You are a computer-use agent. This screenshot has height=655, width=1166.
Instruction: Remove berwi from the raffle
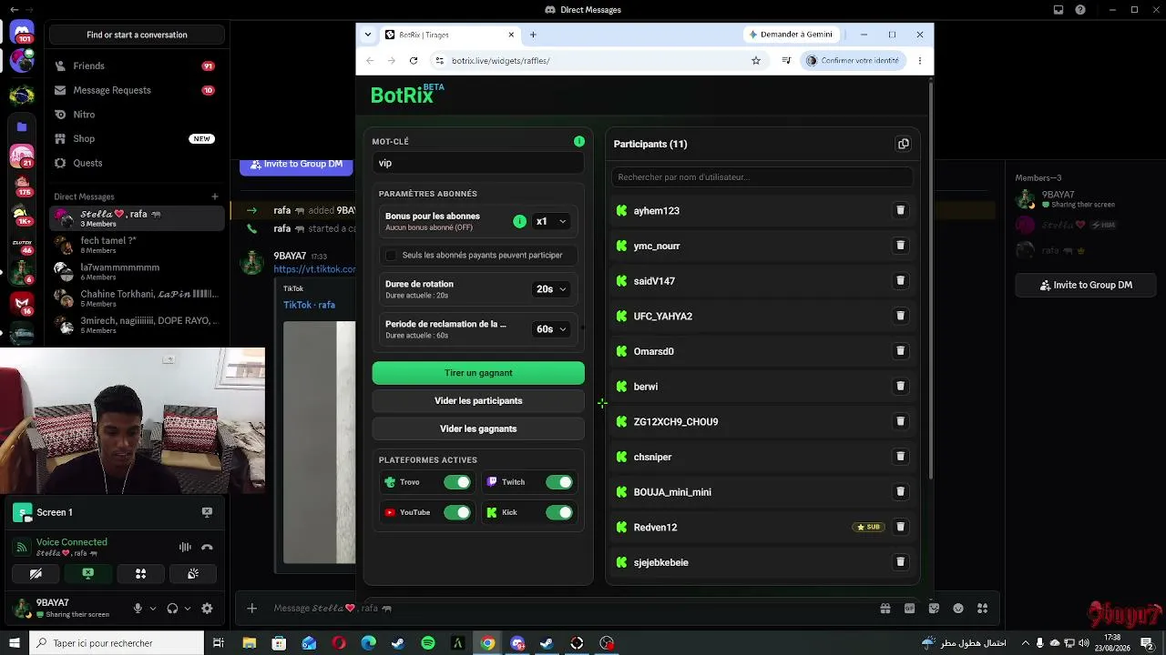pos(900,386)
